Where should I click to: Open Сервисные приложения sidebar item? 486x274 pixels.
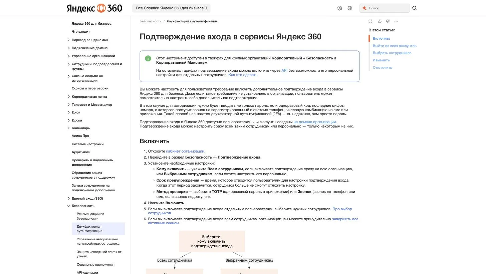(95, 265)
